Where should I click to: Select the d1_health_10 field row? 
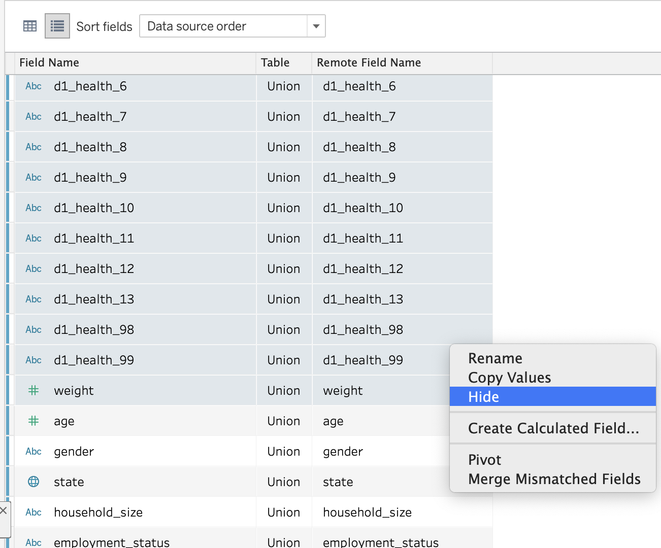[94, 208]
